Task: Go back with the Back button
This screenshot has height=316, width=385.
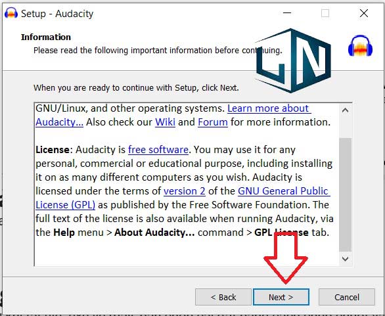Action: [x=223, y=297]
